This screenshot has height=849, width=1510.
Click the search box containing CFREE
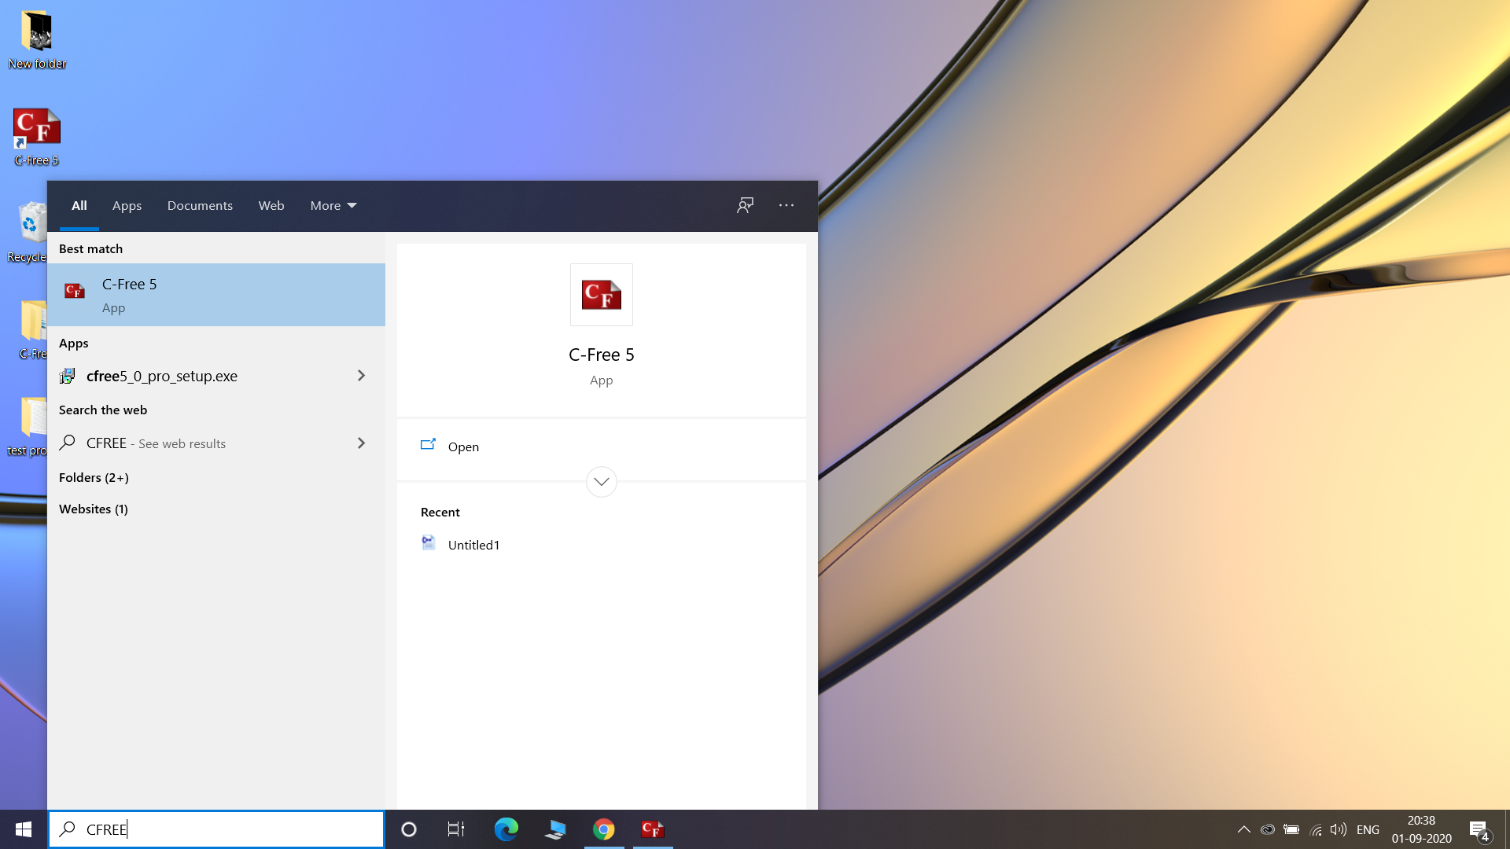tap(216, 829)
